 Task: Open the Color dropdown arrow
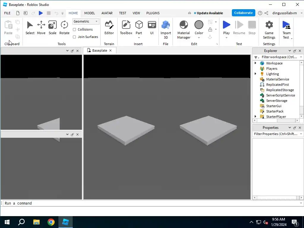coord(199,38)
